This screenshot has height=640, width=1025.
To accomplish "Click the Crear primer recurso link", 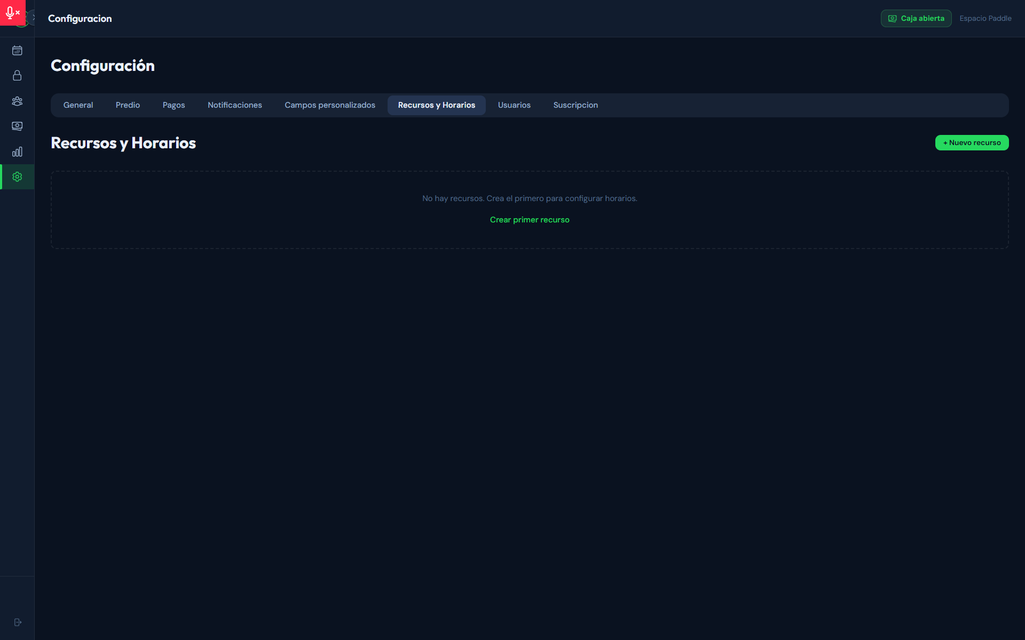I will [530, 220].
